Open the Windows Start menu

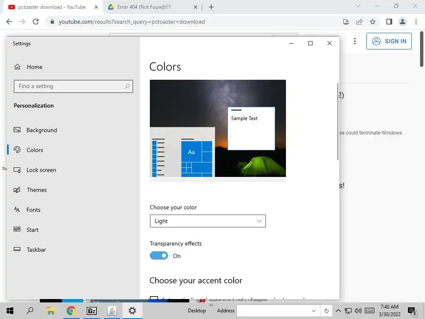pyautogui.click(x=10, y=311)
